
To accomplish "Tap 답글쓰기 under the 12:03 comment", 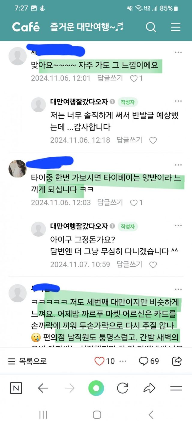I will [110, 203].
